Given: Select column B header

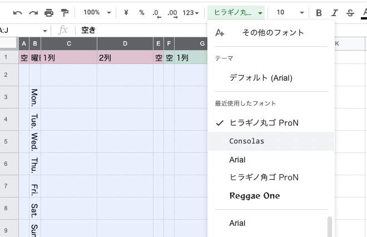Looking at the screenshot, I should pyautogui.click(x=35, y=43).
